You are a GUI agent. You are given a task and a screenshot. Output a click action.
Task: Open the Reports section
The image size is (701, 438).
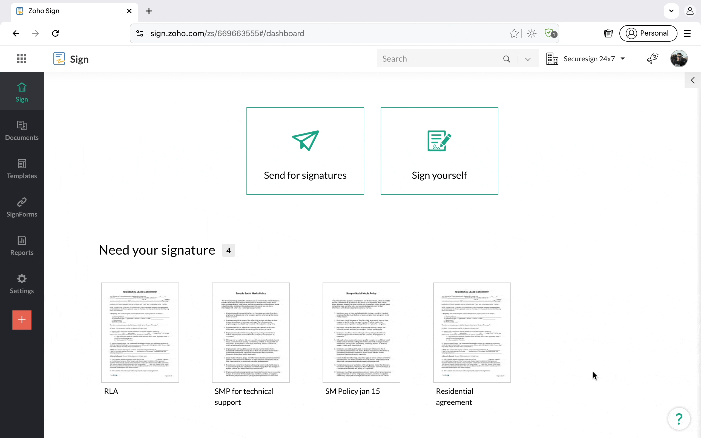pyautogui.click(x=22, y=246)
